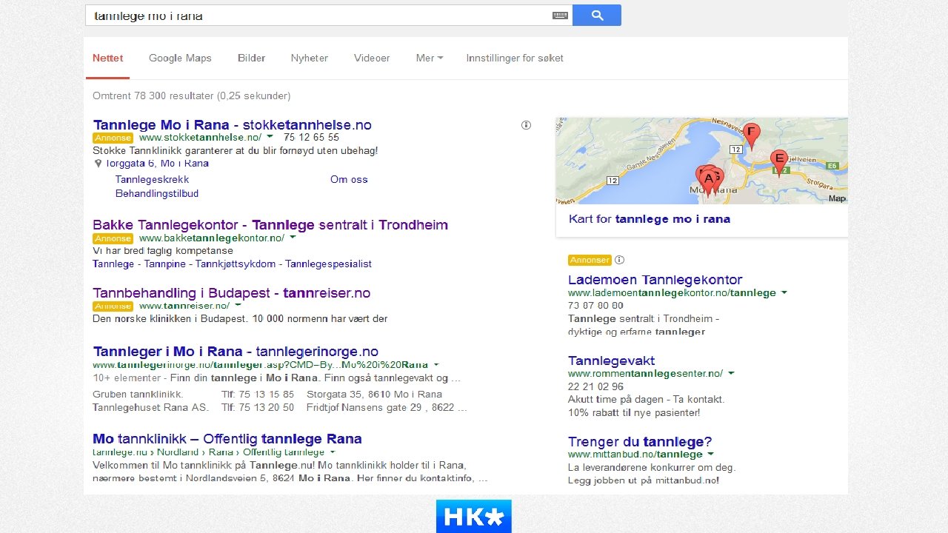This screenshot has height=533, width=948.
Task: Switch to the Videoer tab
Action: point(372,58)
